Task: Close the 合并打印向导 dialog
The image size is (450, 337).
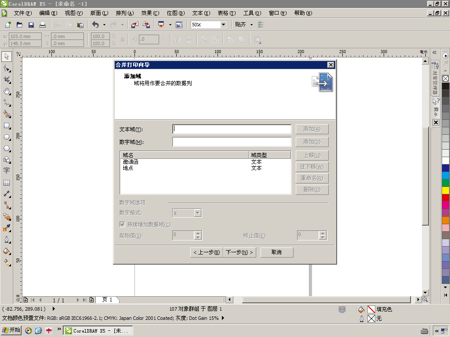Action: pos(330,65)
